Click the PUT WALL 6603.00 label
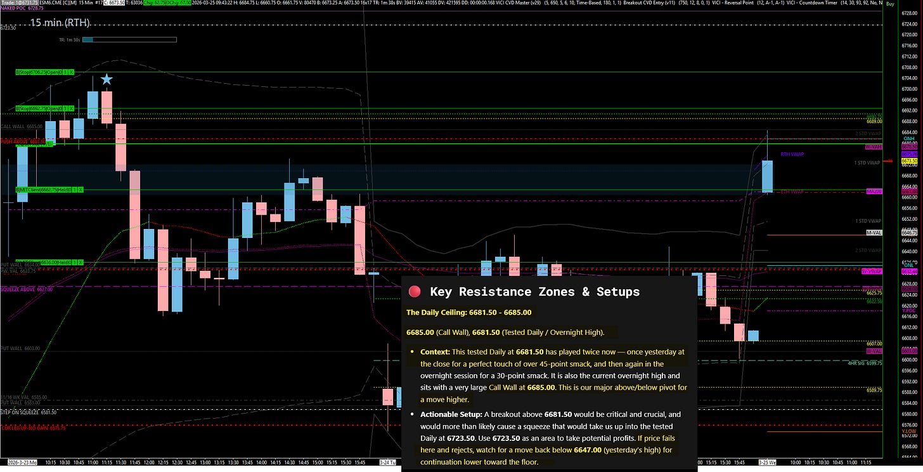This screenshot has width=923, height=472. [x=20, y=348]
